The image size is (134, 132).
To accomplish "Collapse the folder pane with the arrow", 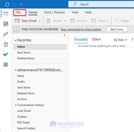I will click(x=64, y=35).
